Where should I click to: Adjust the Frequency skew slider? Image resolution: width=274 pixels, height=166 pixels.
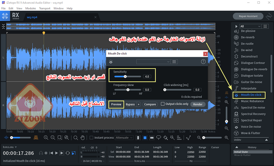(128, 90)
